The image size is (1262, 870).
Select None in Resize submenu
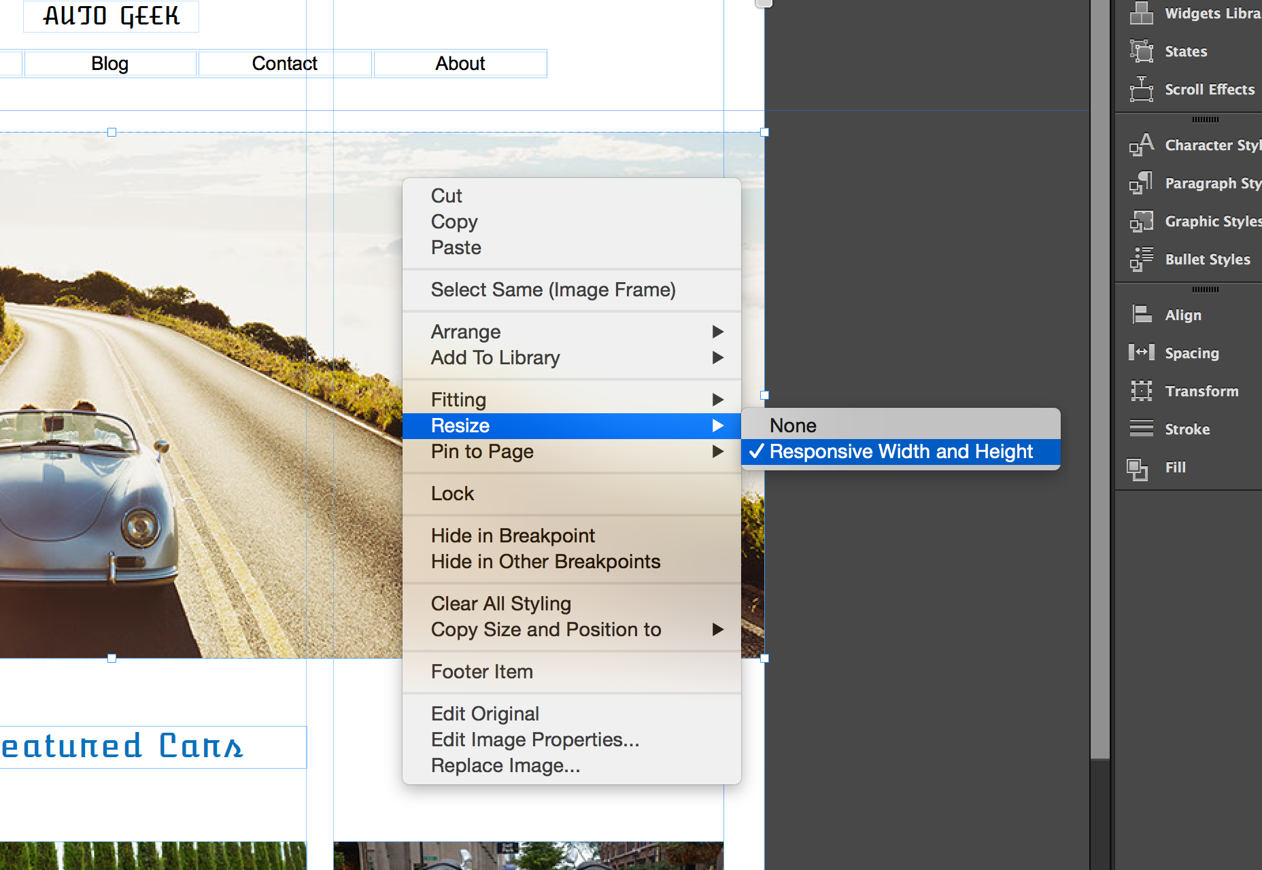click(900, 425)
